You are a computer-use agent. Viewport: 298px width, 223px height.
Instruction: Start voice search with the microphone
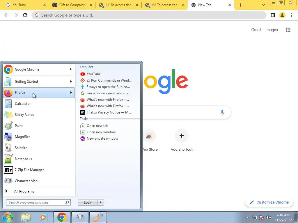[222, 112]
